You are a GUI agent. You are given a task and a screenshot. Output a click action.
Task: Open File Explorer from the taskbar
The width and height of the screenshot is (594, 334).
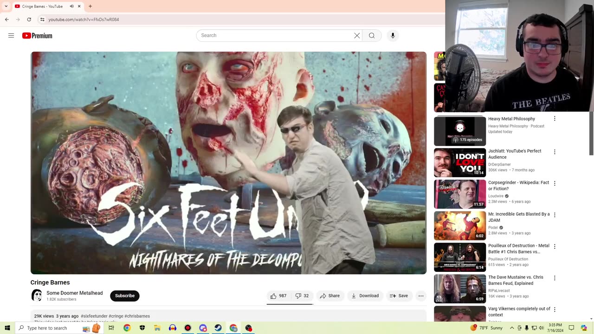point(157,328)
